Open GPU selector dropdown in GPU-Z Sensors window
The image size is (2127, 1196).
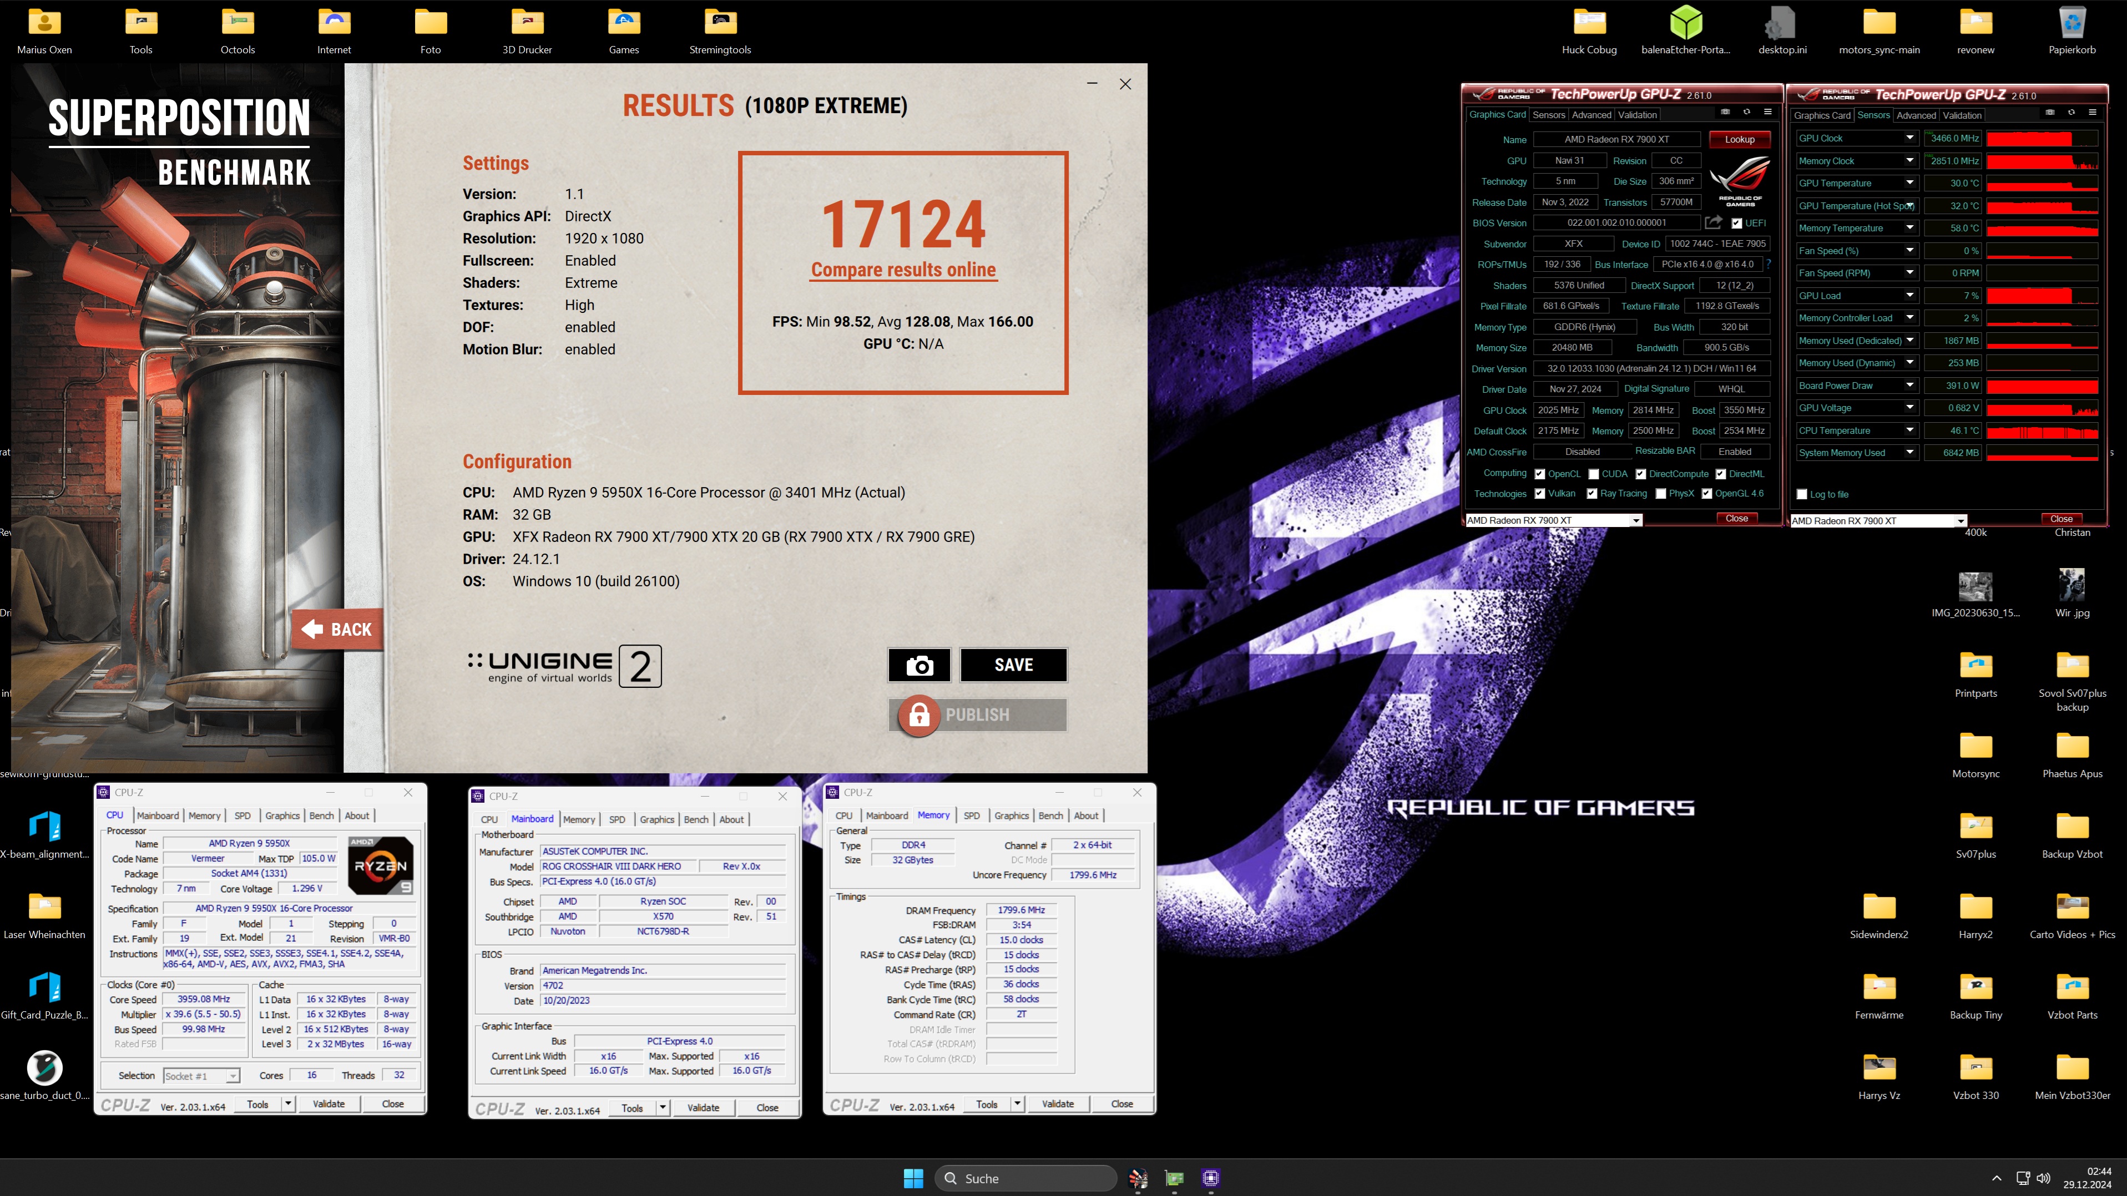coord(1960,521)
